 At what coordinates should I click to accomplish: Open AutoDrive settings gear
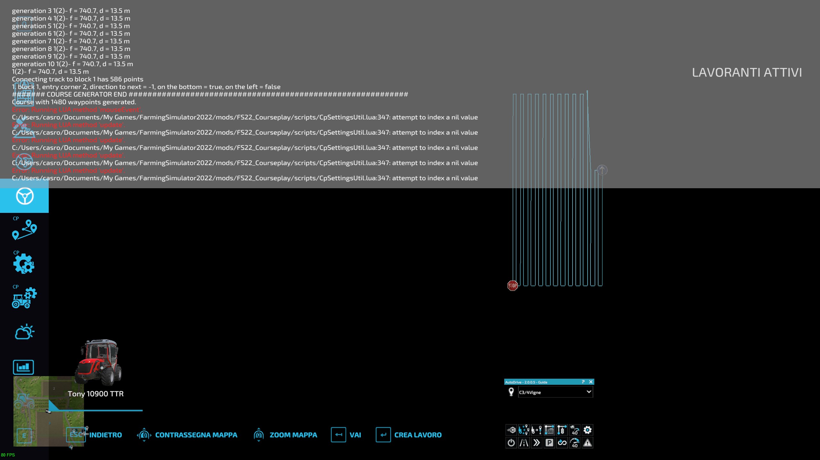pos(588,430)
